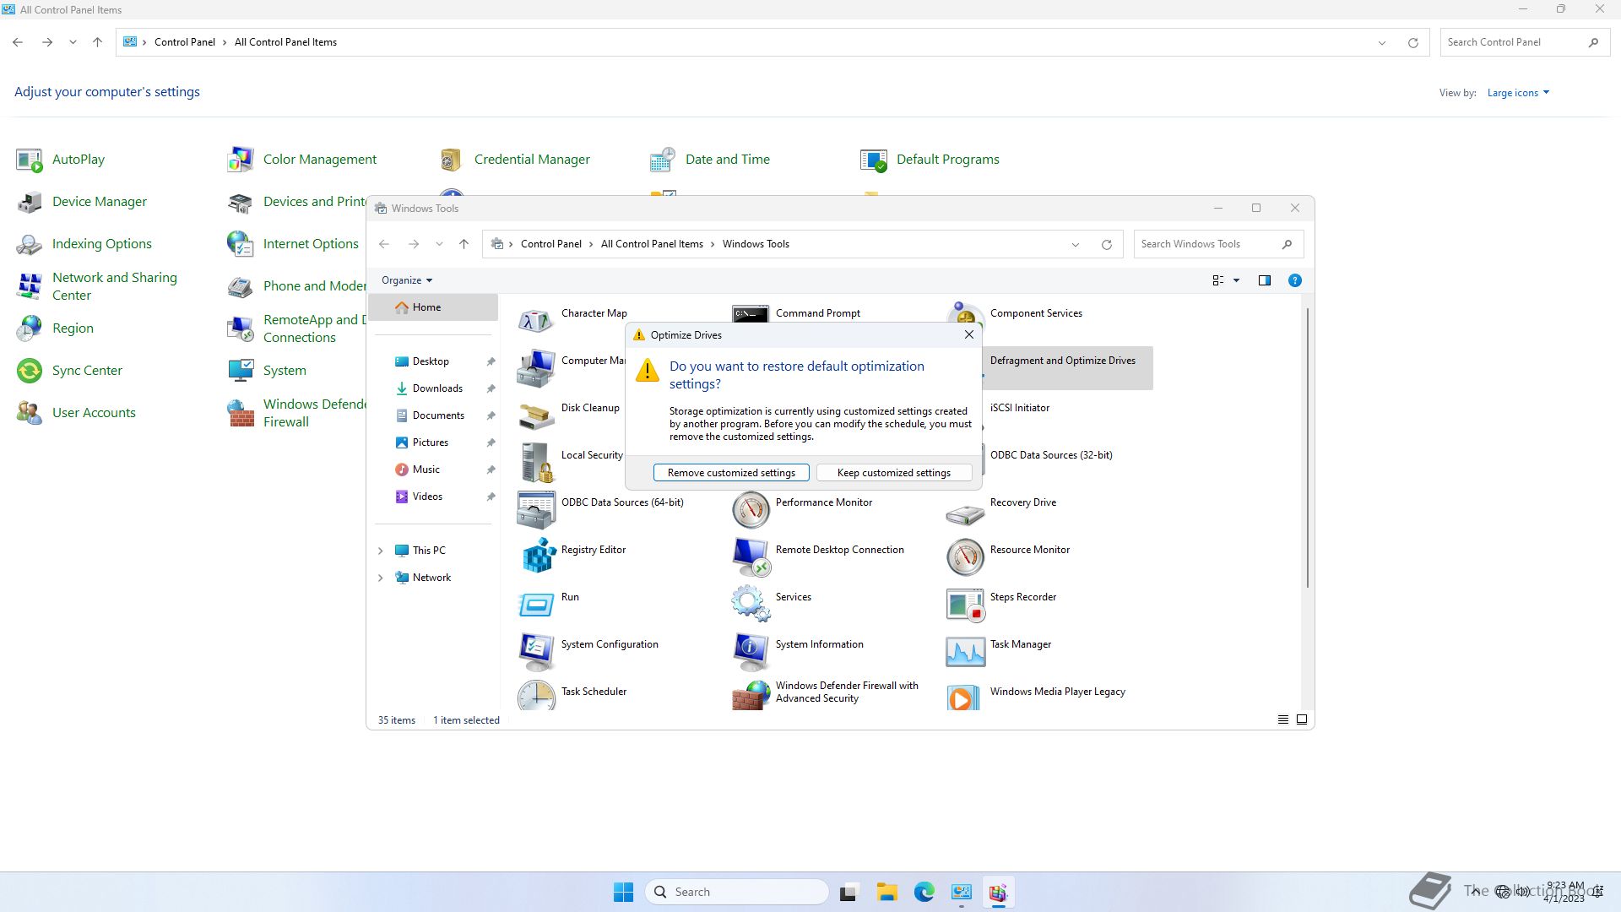Open recent locations dropdown in Windows Tools
1621x912 pixels.
coord(439,244)
